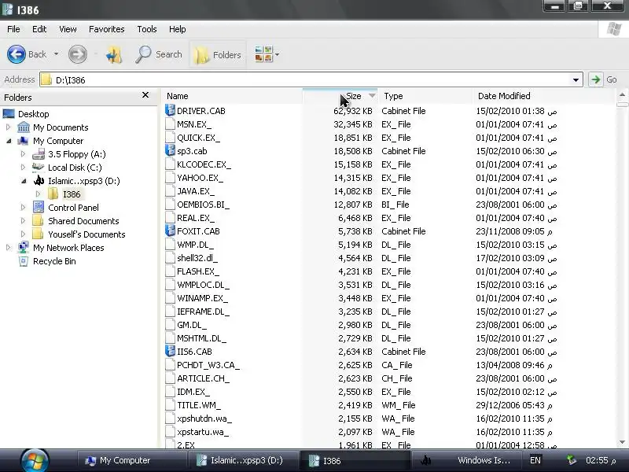Image resolution: width=629 pixels, height=472 pixels.
Task: Click the greyed Forward arrow button
Action: coord(77,54)
